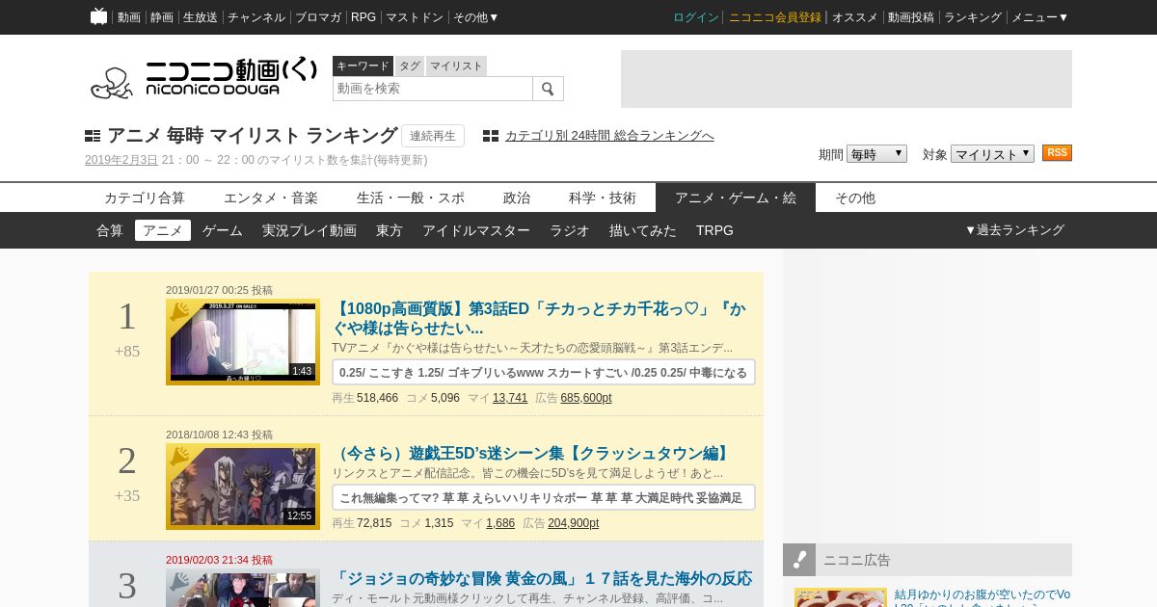1157x607 pixels.
Task: Open the Niconico Douga logo homepage
Action: [203, 78]
